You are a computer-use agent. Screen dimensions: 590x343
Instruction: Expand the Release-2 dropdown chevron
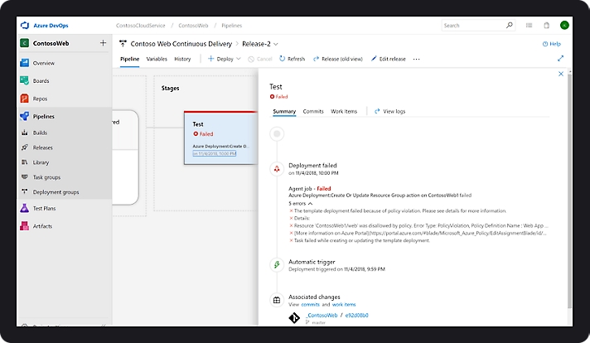(x=276, y=43)
